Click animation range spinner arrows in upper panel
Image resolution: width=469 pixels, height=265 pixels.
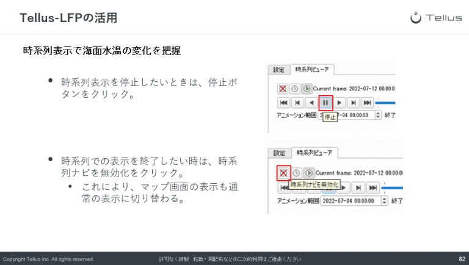coord(378,115)
